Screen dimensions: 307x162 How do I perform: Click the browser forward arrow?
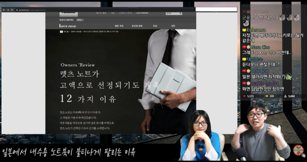pos(8,10)
